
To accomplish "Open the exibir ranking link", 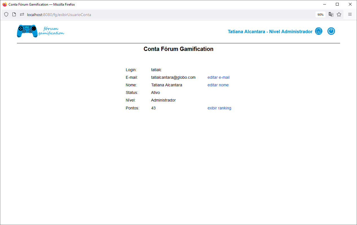I will 219,108.
